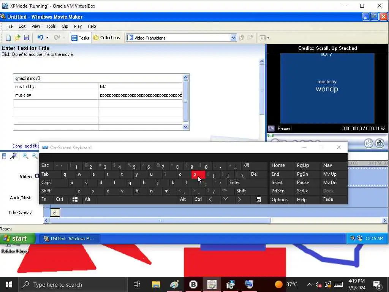Viewport: 389px width, 292px height.
Task: Save the project using the floppy icon
Action: [27, 38]
